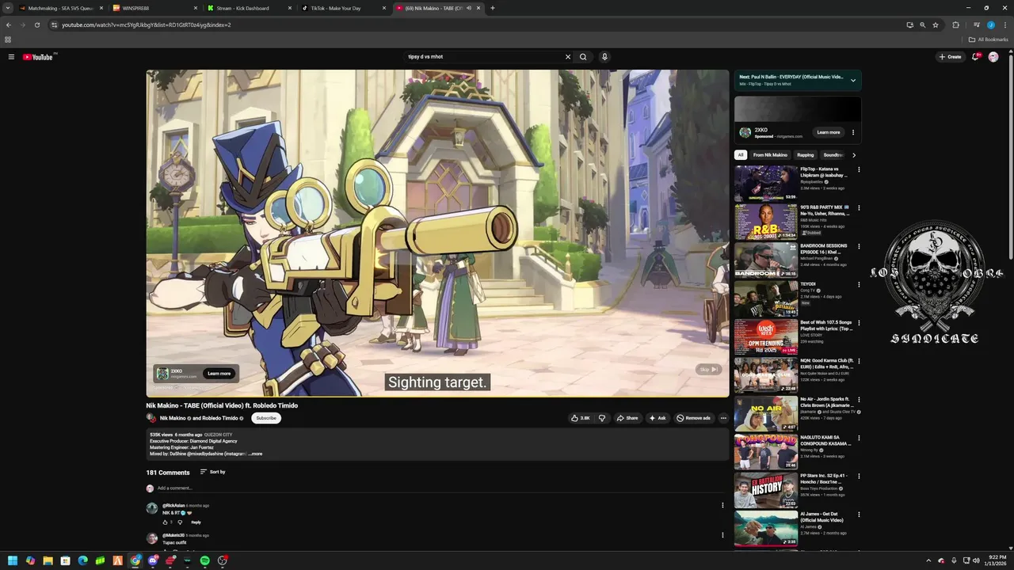Image resolution: width=1014 pixels, height=570 pixels.
Task: Open ad options next to Learn more
Action: click(x=853, y=132)
